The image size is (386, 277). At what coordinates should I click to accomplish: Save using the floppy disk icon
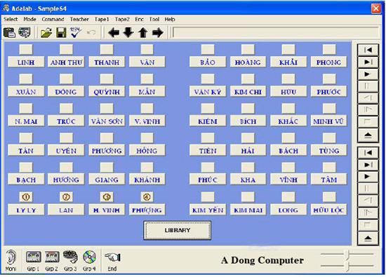coord(61,32)
